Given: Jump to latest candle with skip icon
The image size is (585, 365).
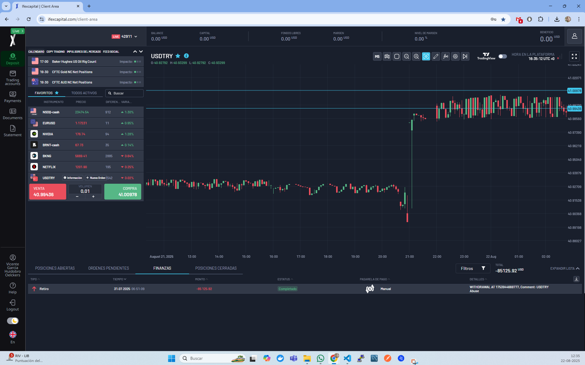Looking at the screenshot, I should 465,56.
